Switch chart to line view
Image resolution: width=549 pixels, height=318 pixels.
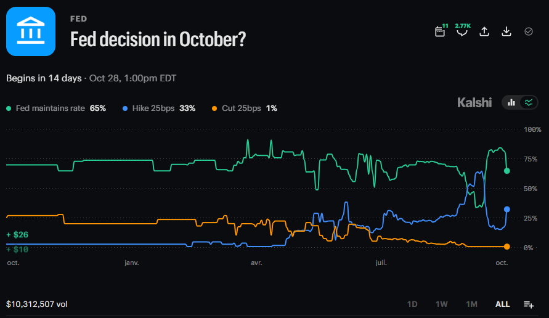tap(528, 102)
